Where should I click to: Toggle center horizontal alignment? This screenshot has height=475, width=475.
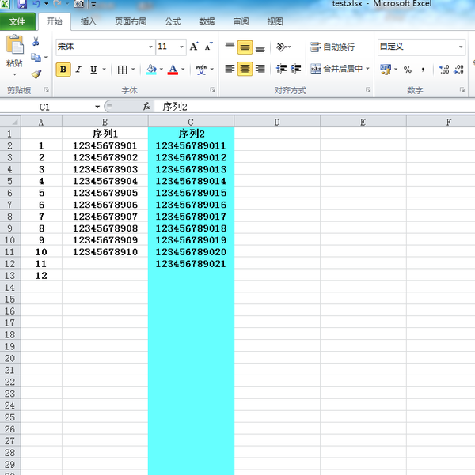[x=245, y=69]
